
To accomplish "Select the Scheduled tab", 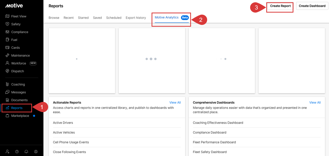I will (x=114, y=18).
